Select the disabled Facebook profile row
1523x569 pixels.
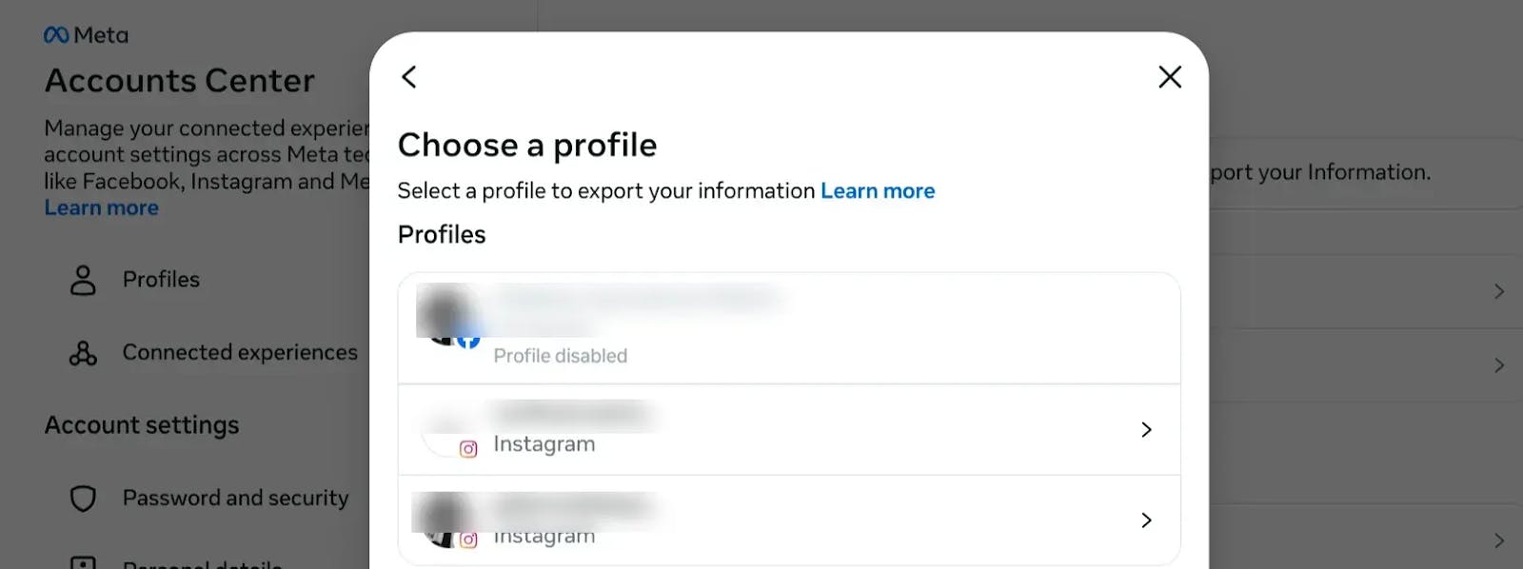coord(789,328)
